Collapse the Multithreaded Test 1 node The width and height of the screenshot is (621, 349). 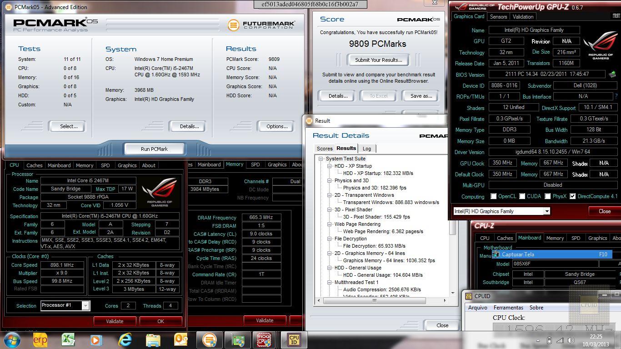pos(330,282)
